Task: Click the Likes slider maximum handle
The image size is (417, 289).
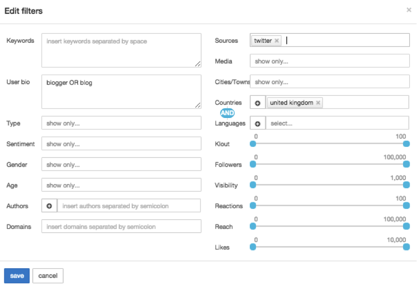Action: (406, 247)
